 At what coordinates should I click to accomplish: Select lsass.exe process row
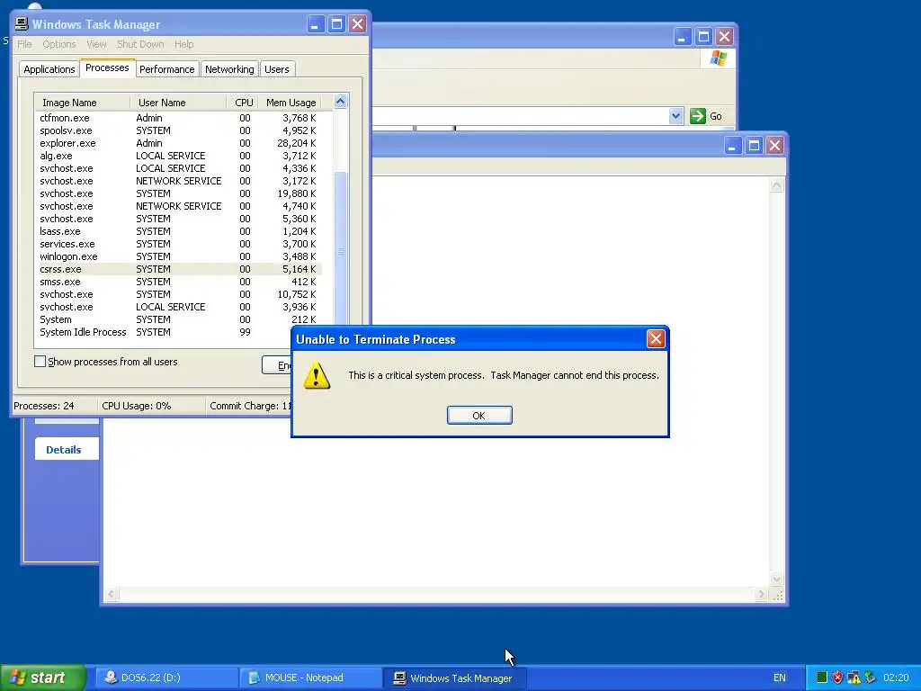pyautogui.click(x=178, y=231)
